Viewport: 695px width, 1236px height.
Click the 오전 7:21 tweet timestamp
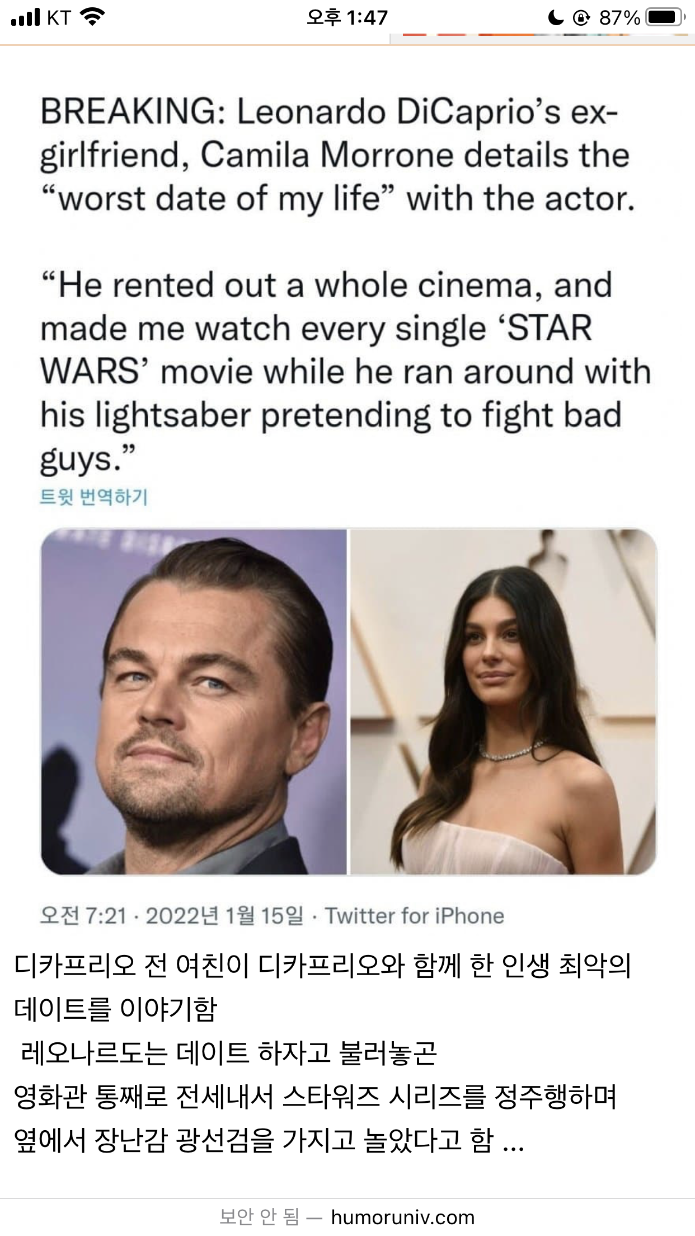tap(83, 916)
